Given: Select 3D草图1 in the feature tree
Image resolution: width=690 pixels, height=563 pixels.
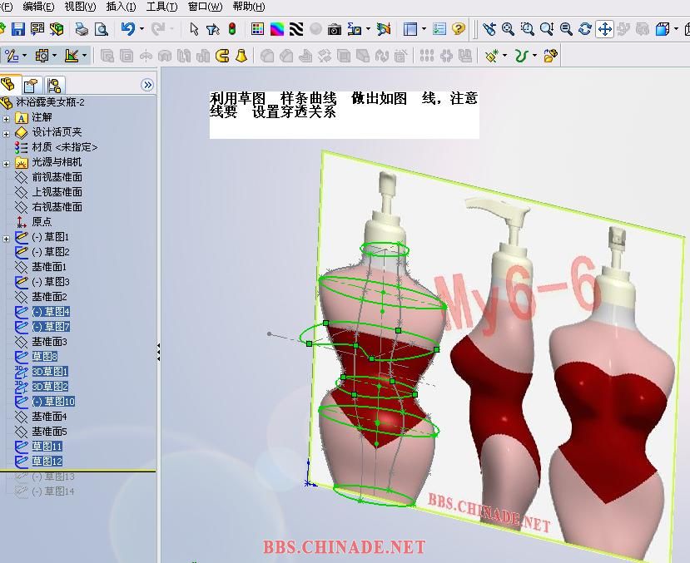Looking at the screenshot, I should point(49,372).
